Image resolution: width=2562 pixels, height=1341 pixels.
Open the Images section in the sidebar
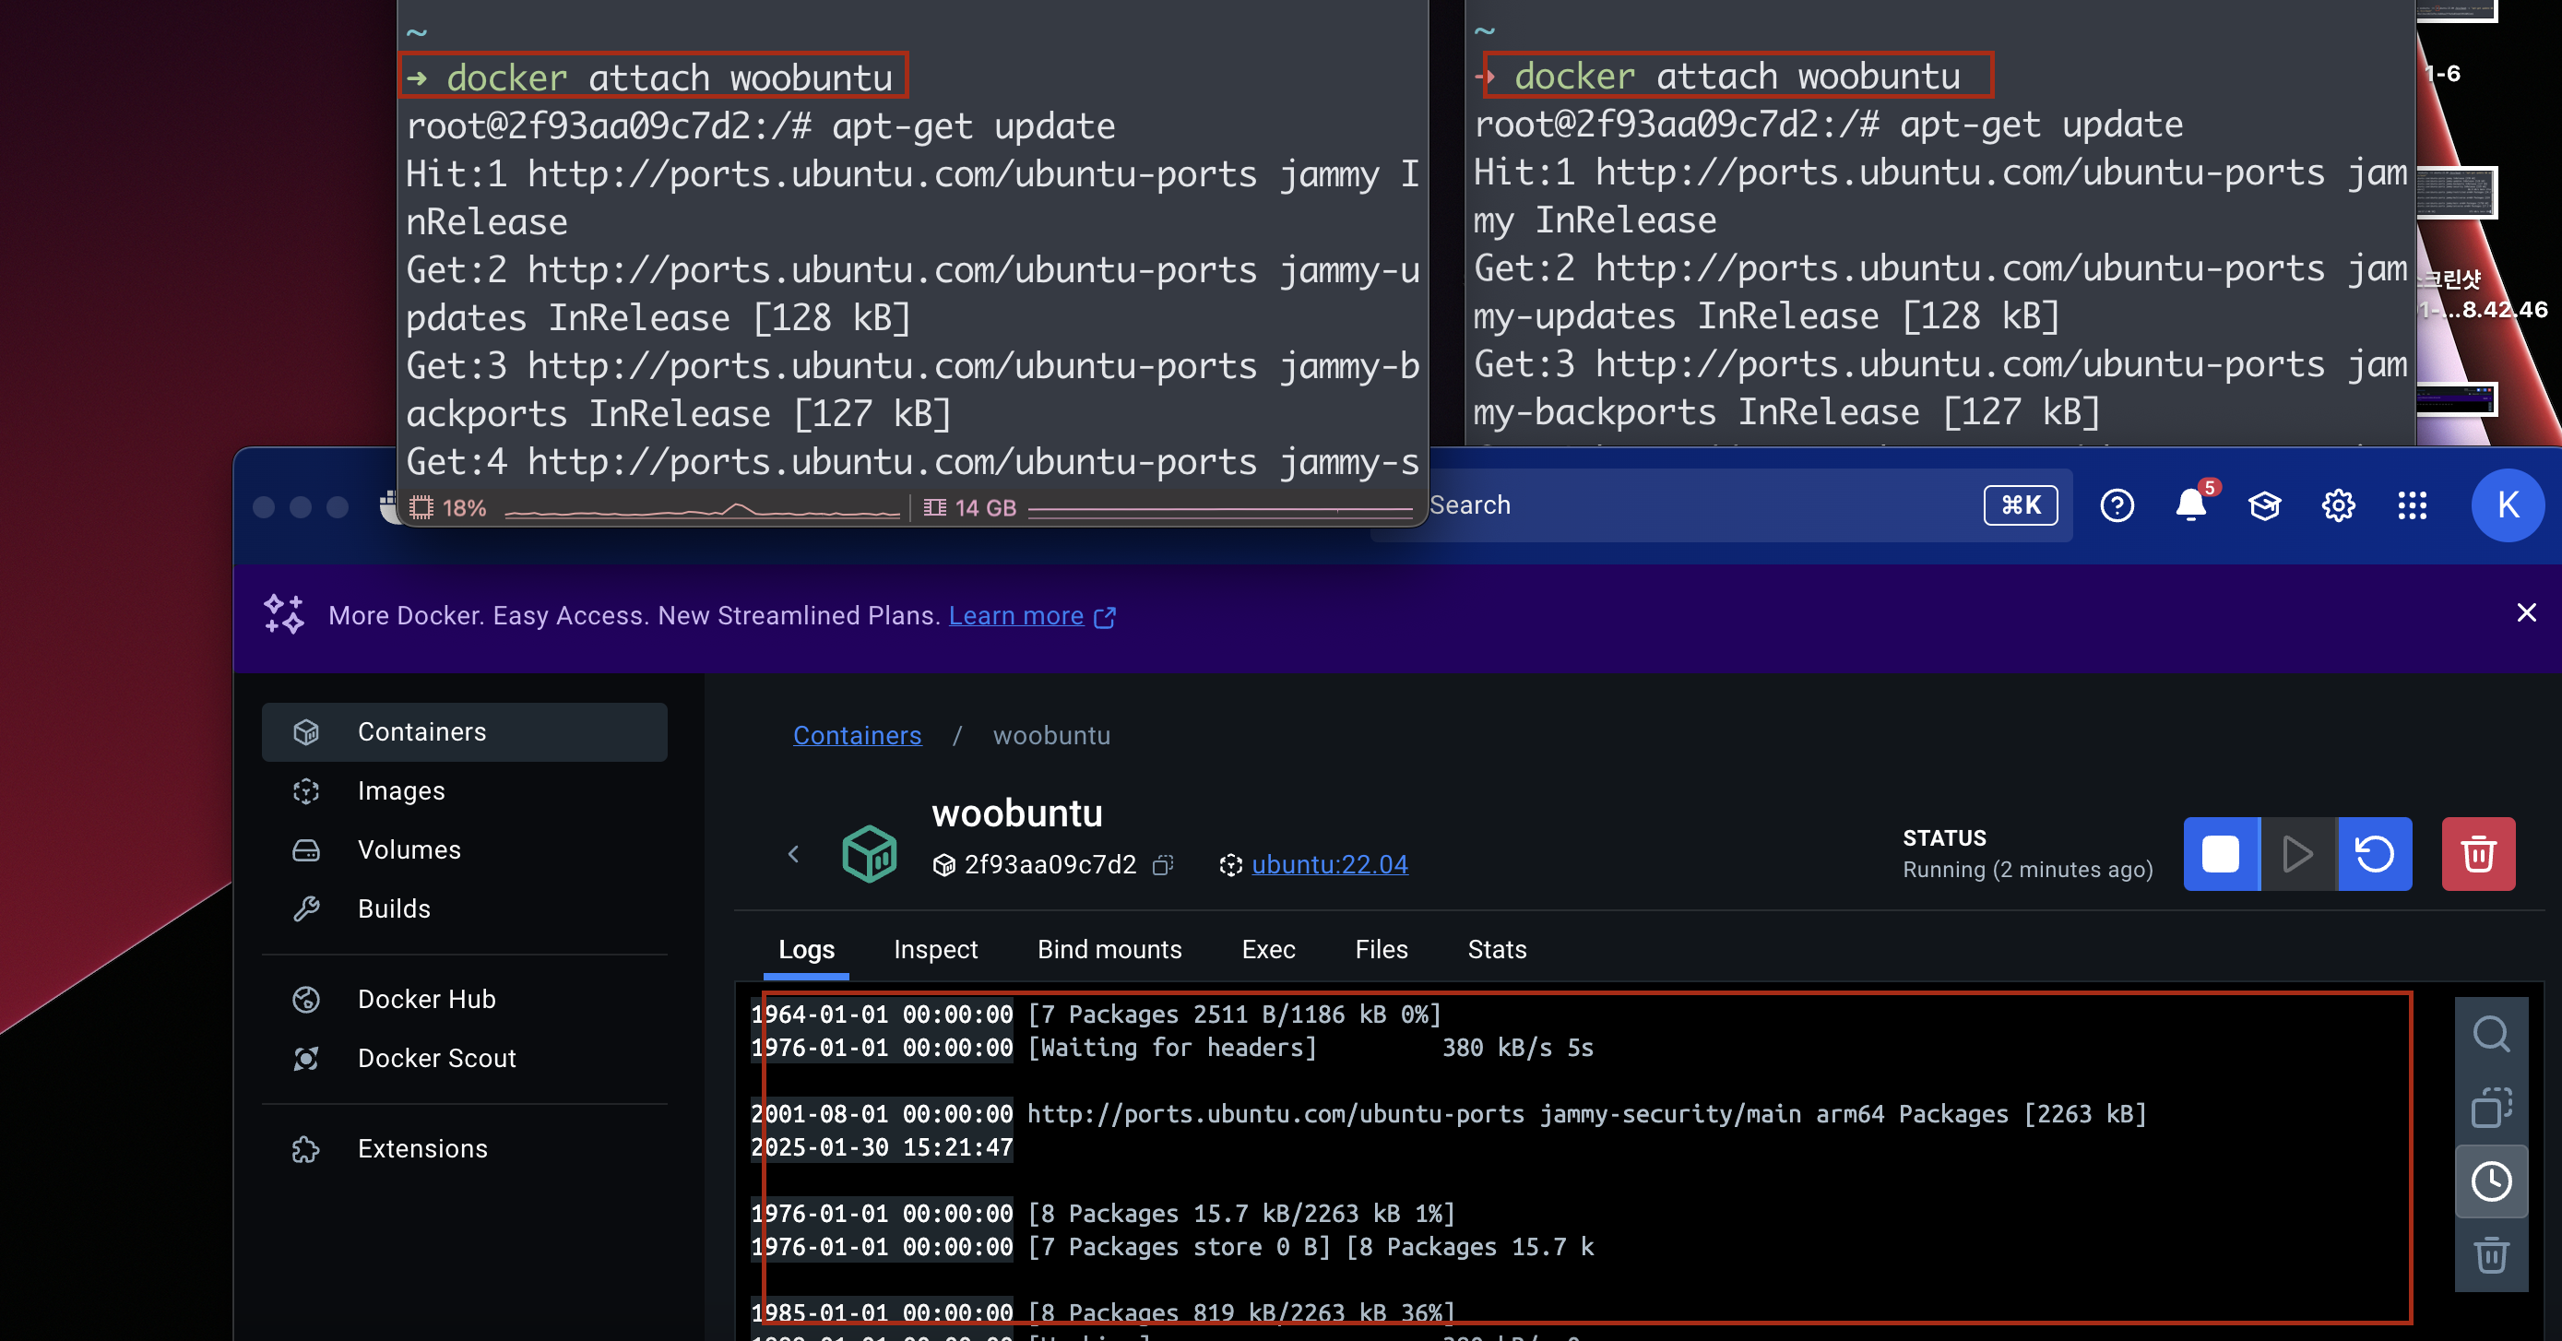point(464,791)
